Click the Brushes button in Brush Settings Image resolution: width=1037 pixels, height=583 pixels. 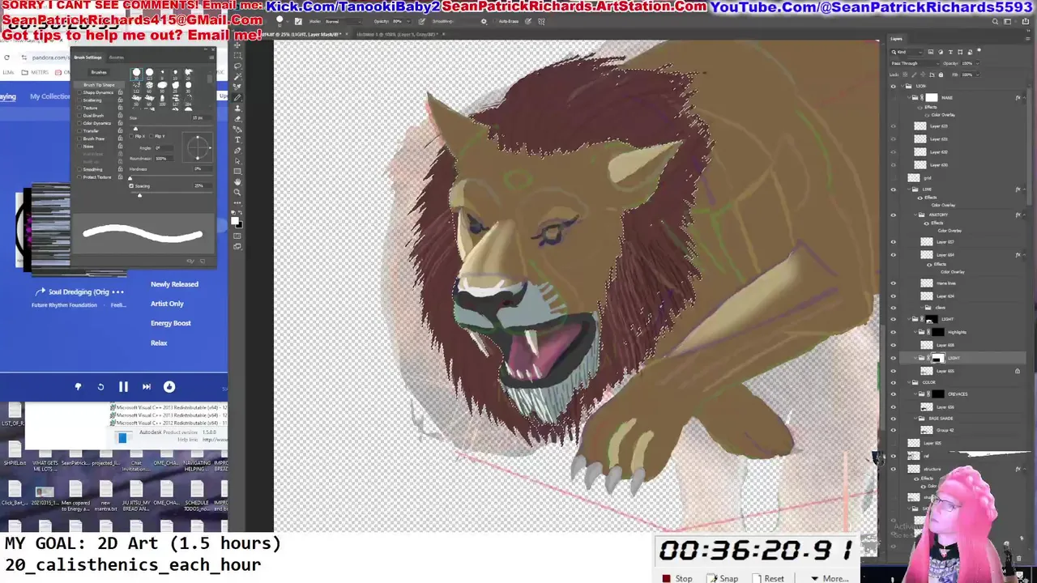pyautogui.click(x=99, y=72)
